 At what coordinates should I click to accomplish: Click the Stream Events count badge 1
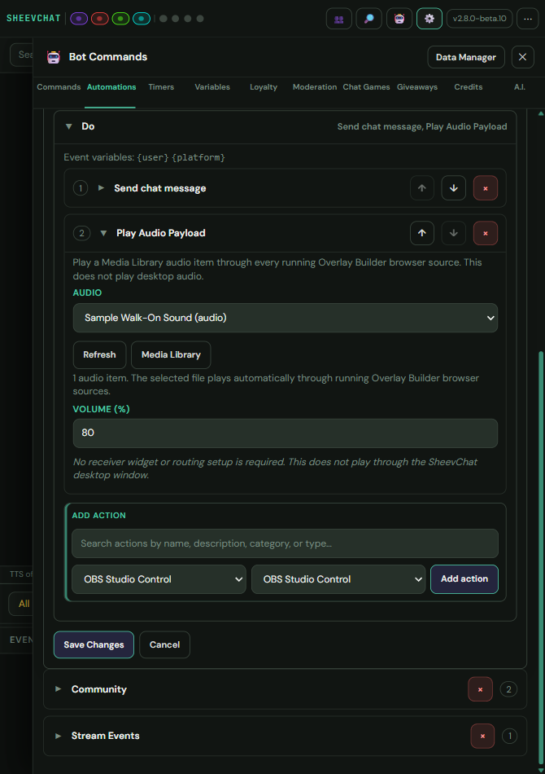(x=510, y=736)
